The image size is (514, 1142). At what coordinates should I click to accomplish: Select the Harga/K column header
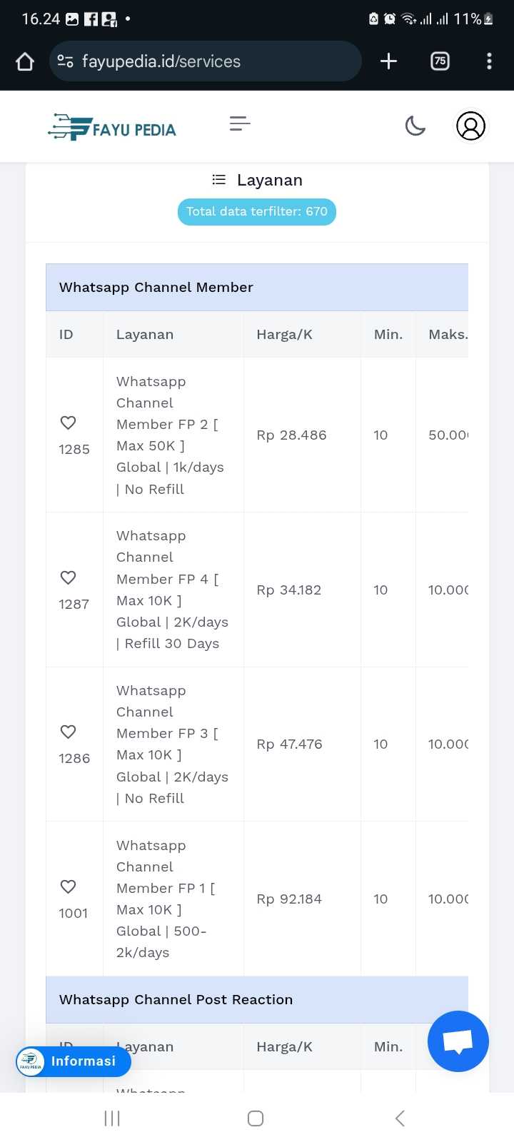pyautogui.click(x=284, y=334)
